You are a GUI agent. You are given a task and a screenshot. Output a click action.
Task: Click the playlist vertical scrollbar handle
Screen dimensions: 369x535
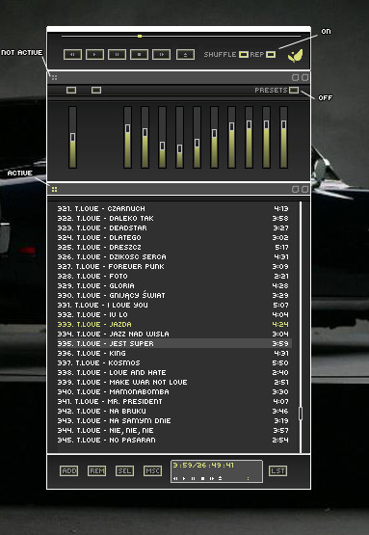tap(301, 414)
